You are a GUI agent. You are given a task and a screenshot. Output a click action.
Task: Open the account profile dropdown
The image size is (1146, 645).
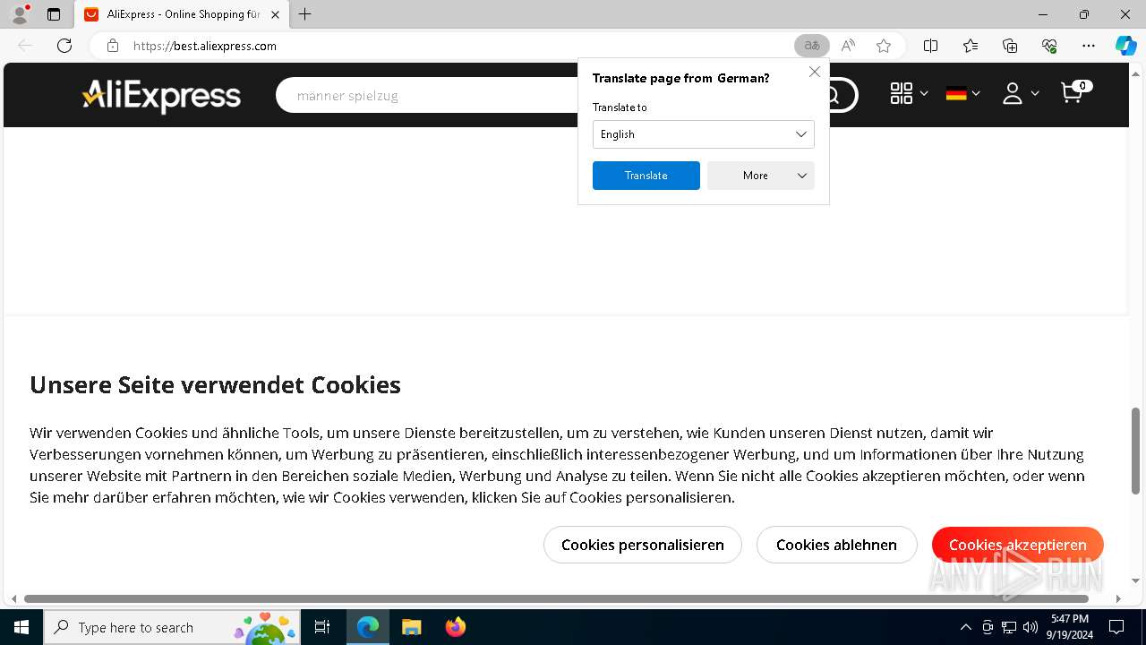tap(1021, 93)
